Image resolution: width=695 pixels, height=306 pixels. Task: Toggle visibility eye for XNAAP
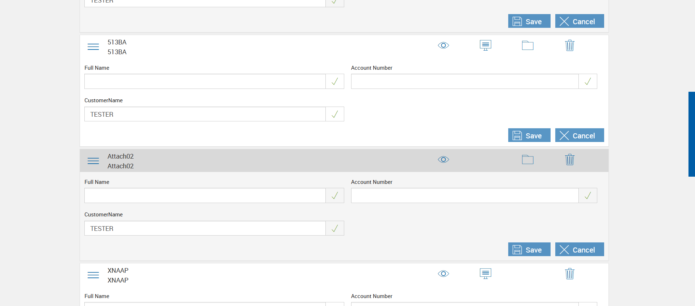(x=443, y=274)
